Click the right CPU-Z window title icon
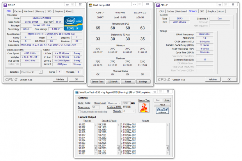Viewport: 242px width, 161px height. [158, 5]
